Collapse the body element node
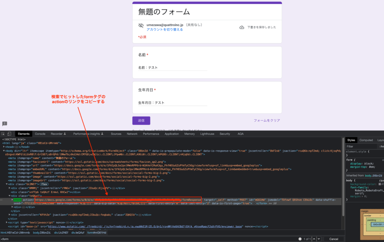Viewport: 384px width, 242px height. (4, 150)
